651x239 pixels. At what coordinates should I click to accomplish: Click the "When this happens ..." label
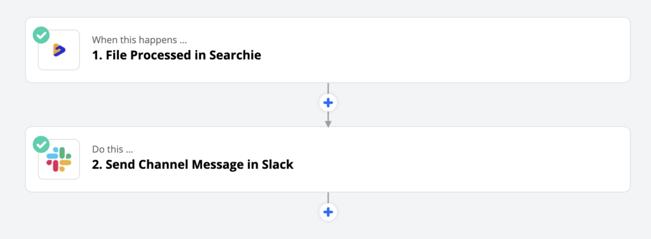click(x=139, y=40)
